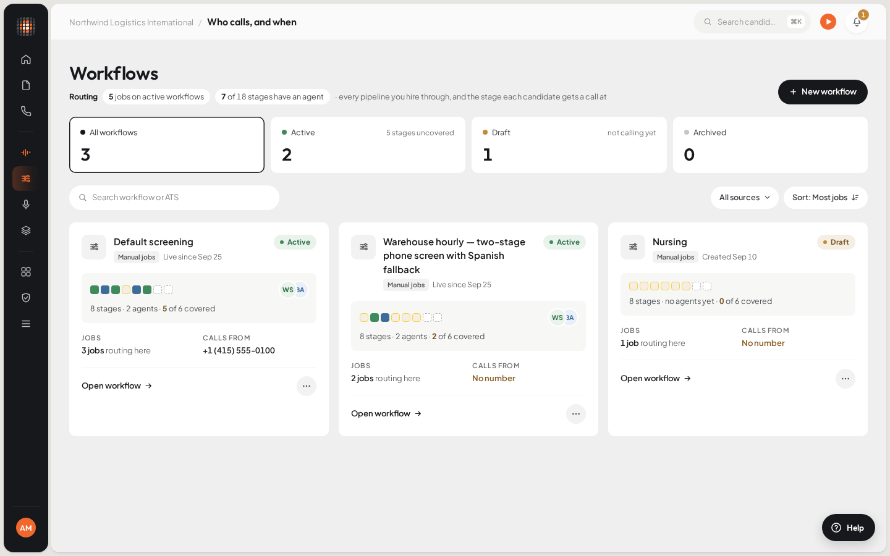Click the 7 of 18 stages chip
890x556 pixels.
point(273,97)
